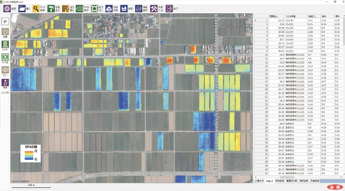Click the number 17 box in sidebar

pyautogui.click(x=5, y=22)
